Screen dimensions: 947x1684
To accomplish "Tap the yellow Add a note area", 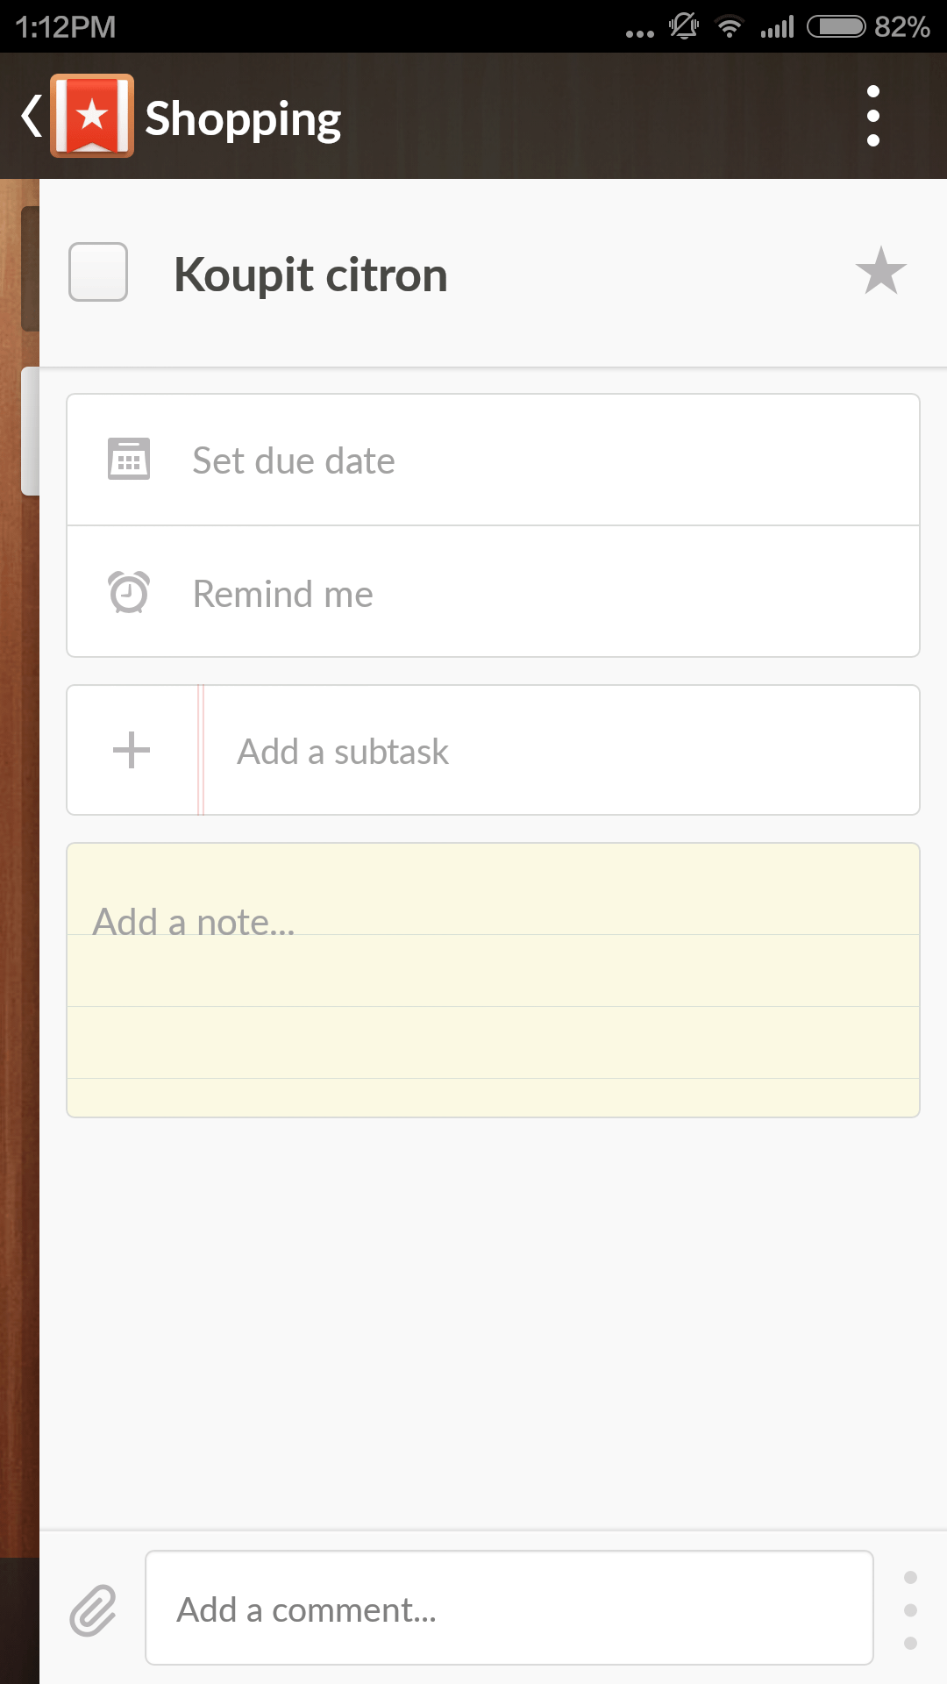I will (x=493, y=980).
